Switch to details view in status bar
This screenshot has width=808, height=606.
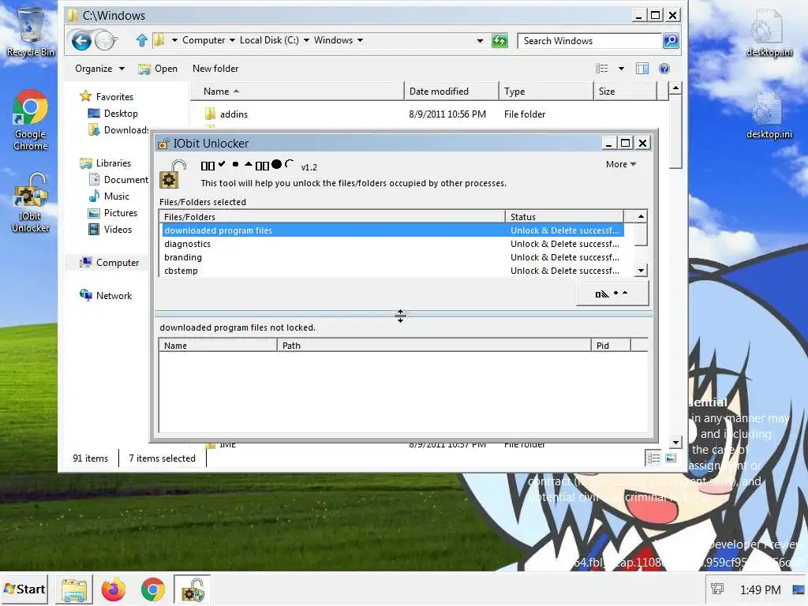tap(653, 458)
